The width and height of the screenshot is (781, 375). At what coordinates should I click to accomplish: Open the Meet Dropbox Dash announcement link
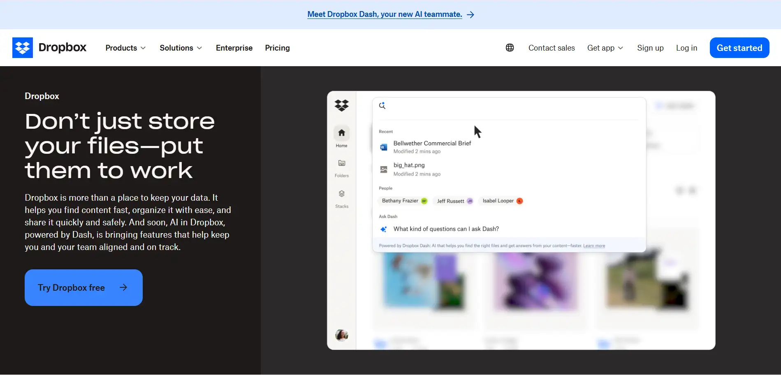tap(384, 14)
